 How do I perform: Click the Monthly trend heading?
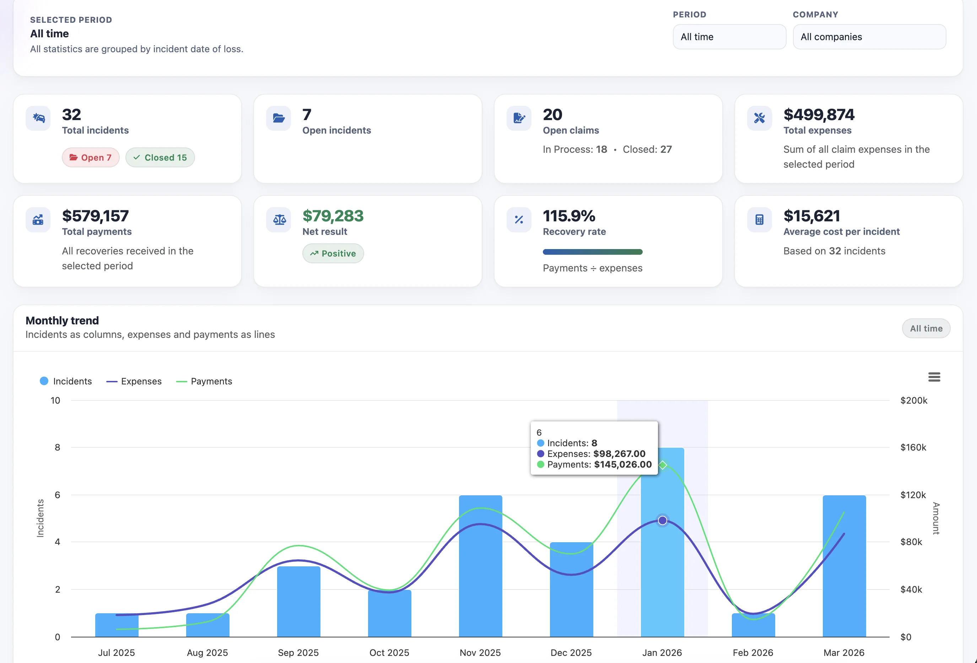pyautogui.click(x=62, y=320)
